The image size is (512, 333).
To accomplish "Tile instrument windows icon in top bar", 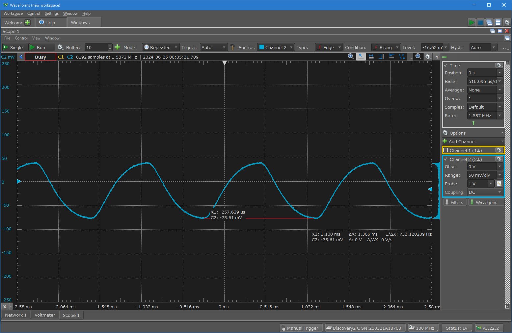I will point(498,22).
